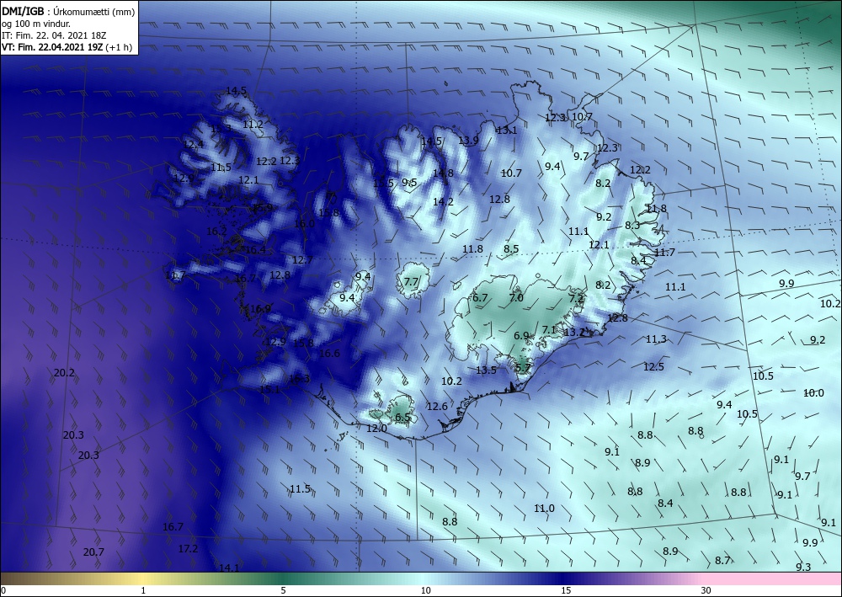The image size is (842, 597).
Task: Click the map value 20.2
Action: click(x=65, y=372)
